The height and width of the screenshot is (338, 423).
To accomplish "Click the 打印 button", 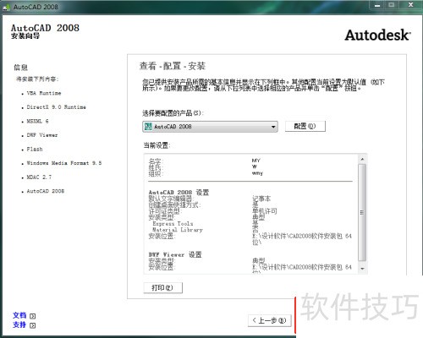I will click(x=162, y=288).
